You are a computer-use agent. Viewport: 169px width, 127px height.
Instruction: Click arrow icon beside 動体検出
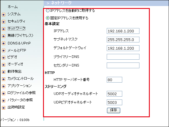coord(3,72)
